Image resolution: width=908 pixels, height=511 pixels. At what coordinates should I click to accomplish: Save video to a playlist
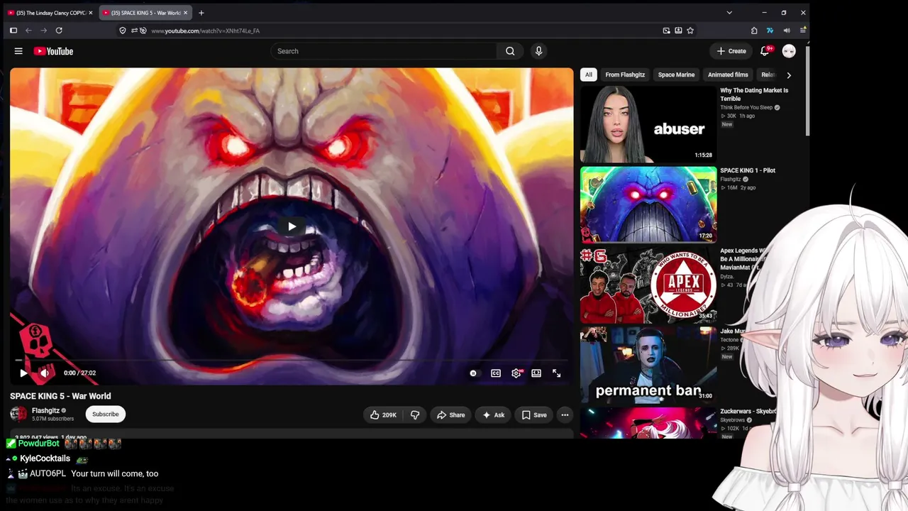coord(534,415)
